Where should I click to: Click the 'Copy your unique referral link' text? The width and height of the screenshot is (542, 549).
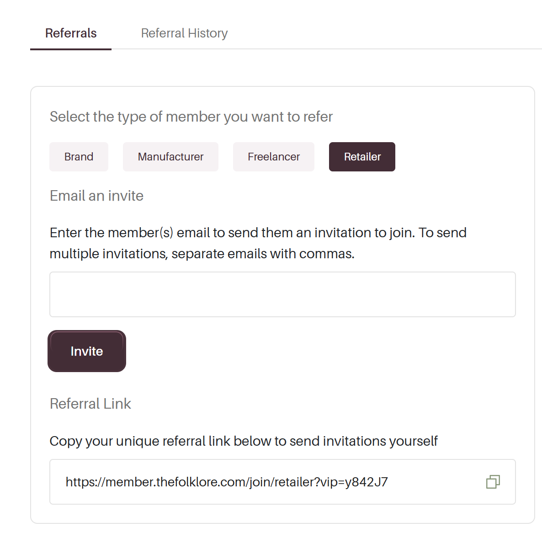[244, 441]
